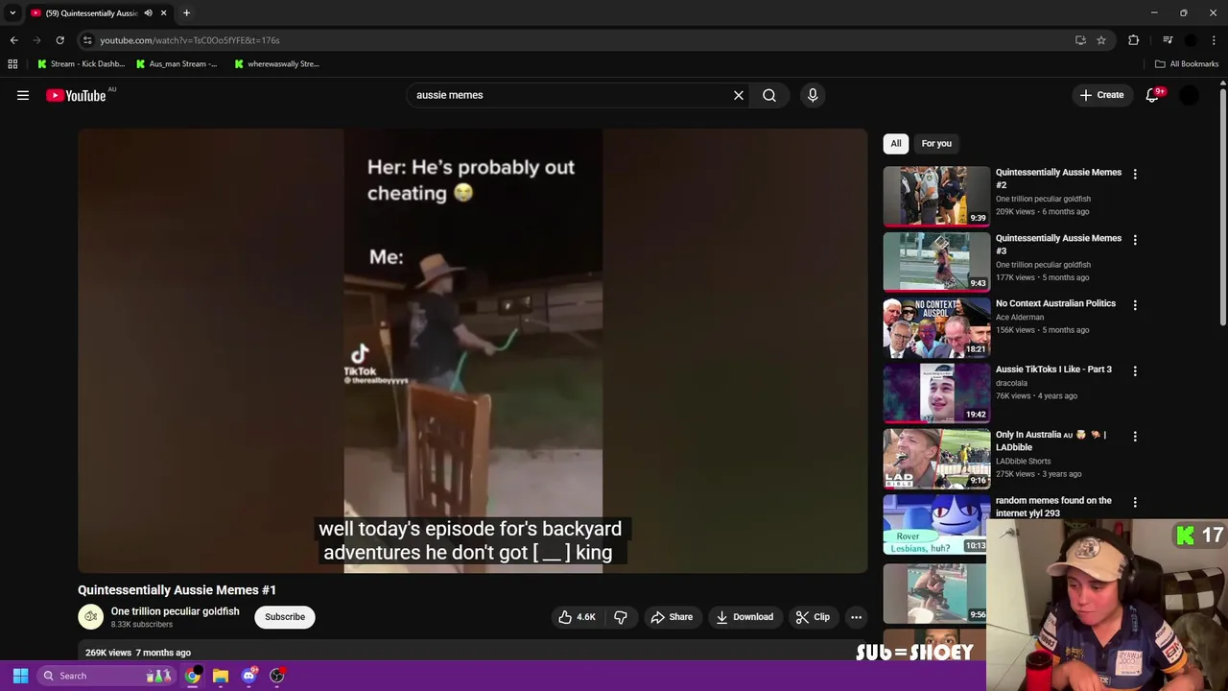This screenshot has width=1228, height=691.
Task: Start voice search with the microphone
Action: click(813, 95)
